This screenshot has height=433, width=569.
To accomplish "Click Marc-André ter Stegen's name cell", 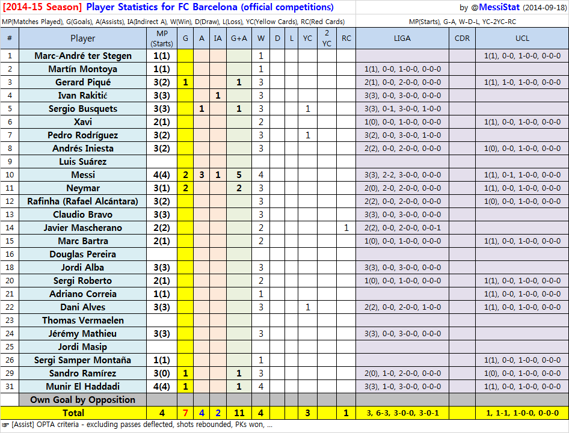I will 82,56.
